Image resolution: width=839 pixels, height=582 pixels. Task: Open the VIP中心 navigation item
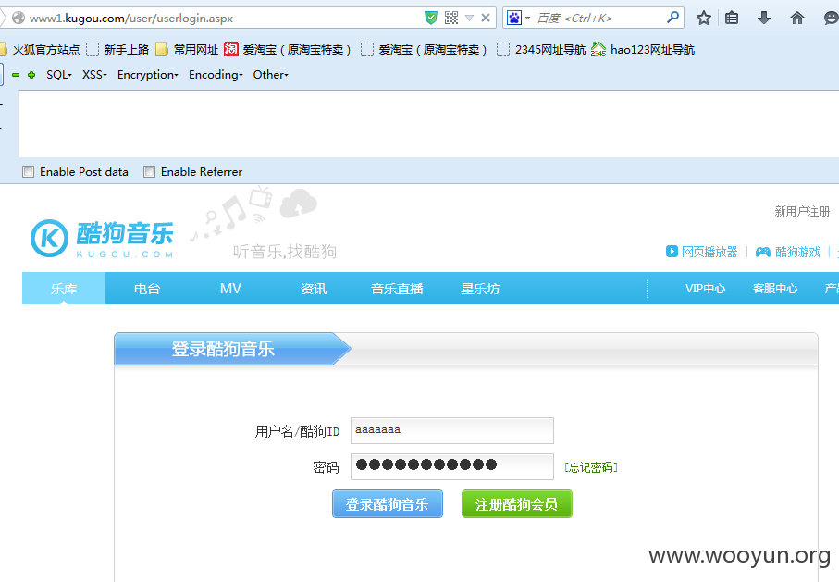[x=705, y=289]
